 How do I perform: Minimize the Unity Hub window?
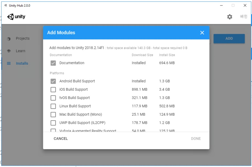coord(221,5)
